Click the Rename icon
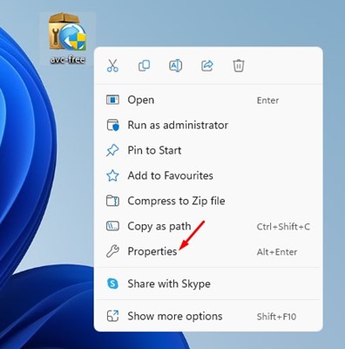 coord(175,65)
